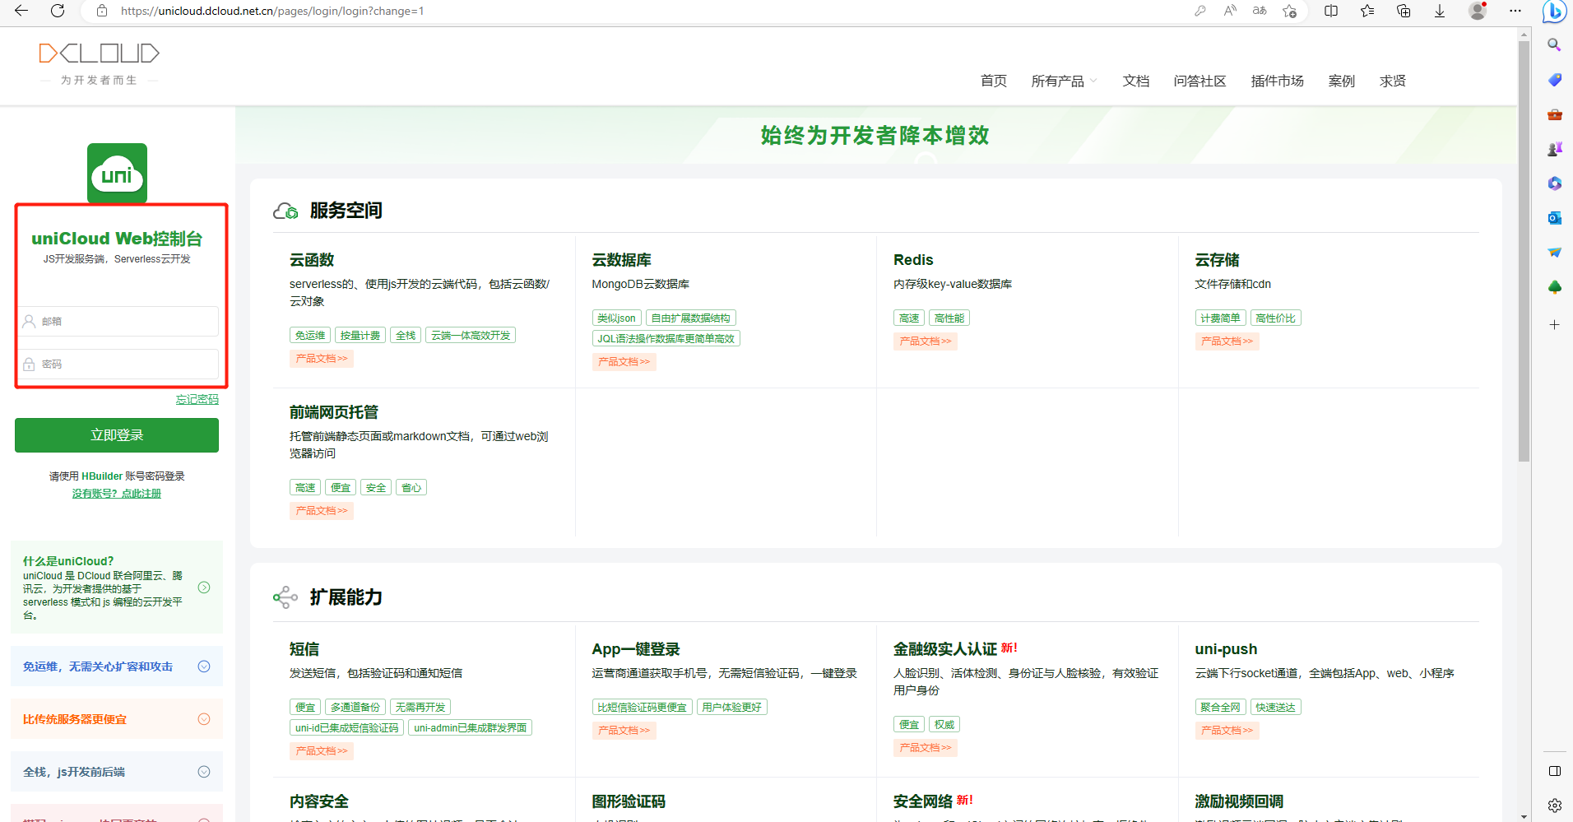Screen dimensions: 1573x822
Task: Click the green uni cloud logo
Action: [x=117, y=174]
